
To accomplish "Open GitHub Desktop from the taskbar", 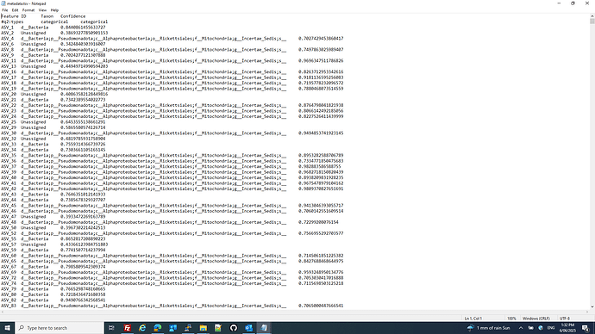I will [234, 328].
